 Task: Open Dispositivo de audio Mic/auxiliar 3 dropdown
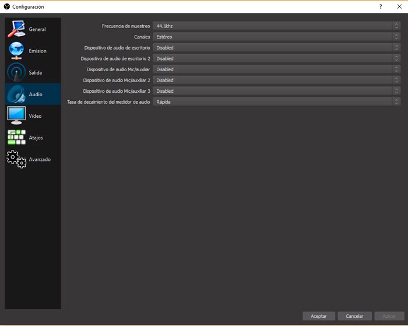276,91
